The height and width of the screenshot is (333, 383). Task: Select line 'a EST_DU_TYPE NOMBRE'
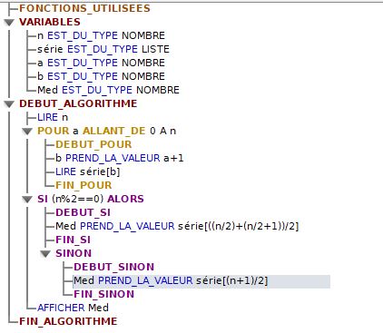(101, 63)
